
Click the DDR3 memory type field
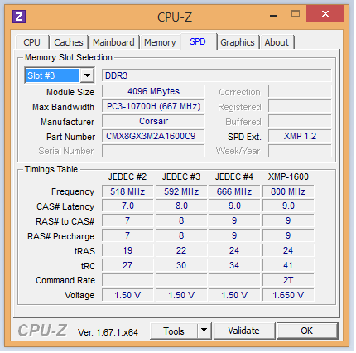tap(216, 75)
